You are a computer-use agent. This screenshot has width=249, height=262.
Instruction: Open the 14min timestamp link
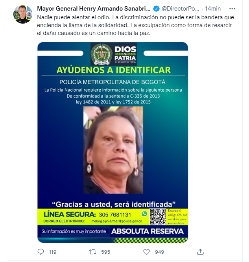click(x=213, y=9)
